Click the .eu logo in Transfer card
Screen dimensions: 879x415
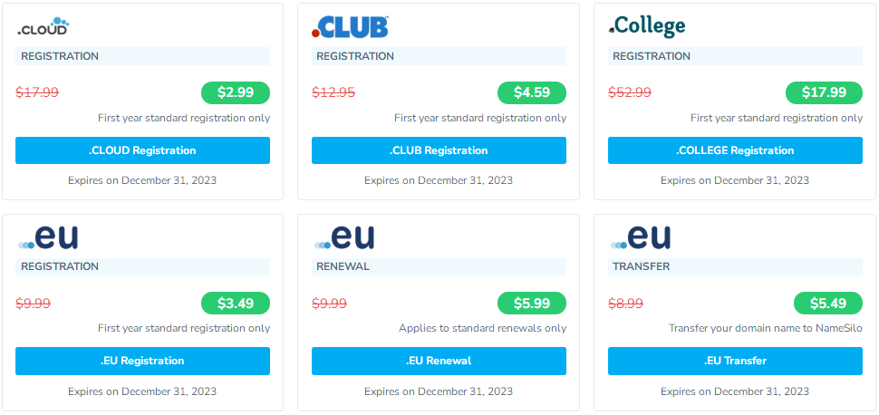coord(641,237)
